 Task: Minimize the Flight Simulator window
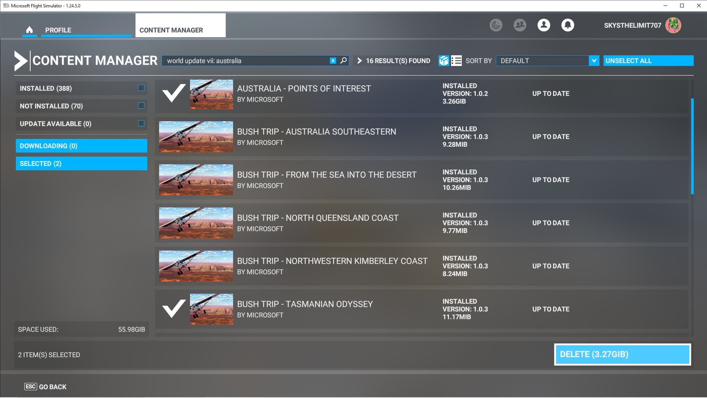pyautogui.click(x=665, y=6)
